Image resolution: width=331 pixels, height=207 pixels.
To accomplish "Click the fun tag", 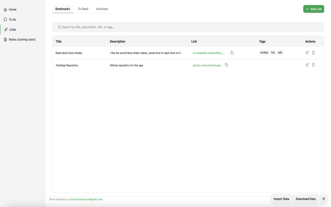I will 273,53.
